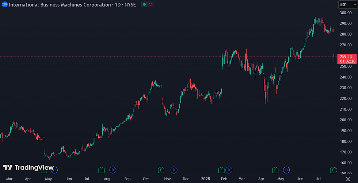
Task: Open the dividend marker after May 2025
Action: coord(286,170)
